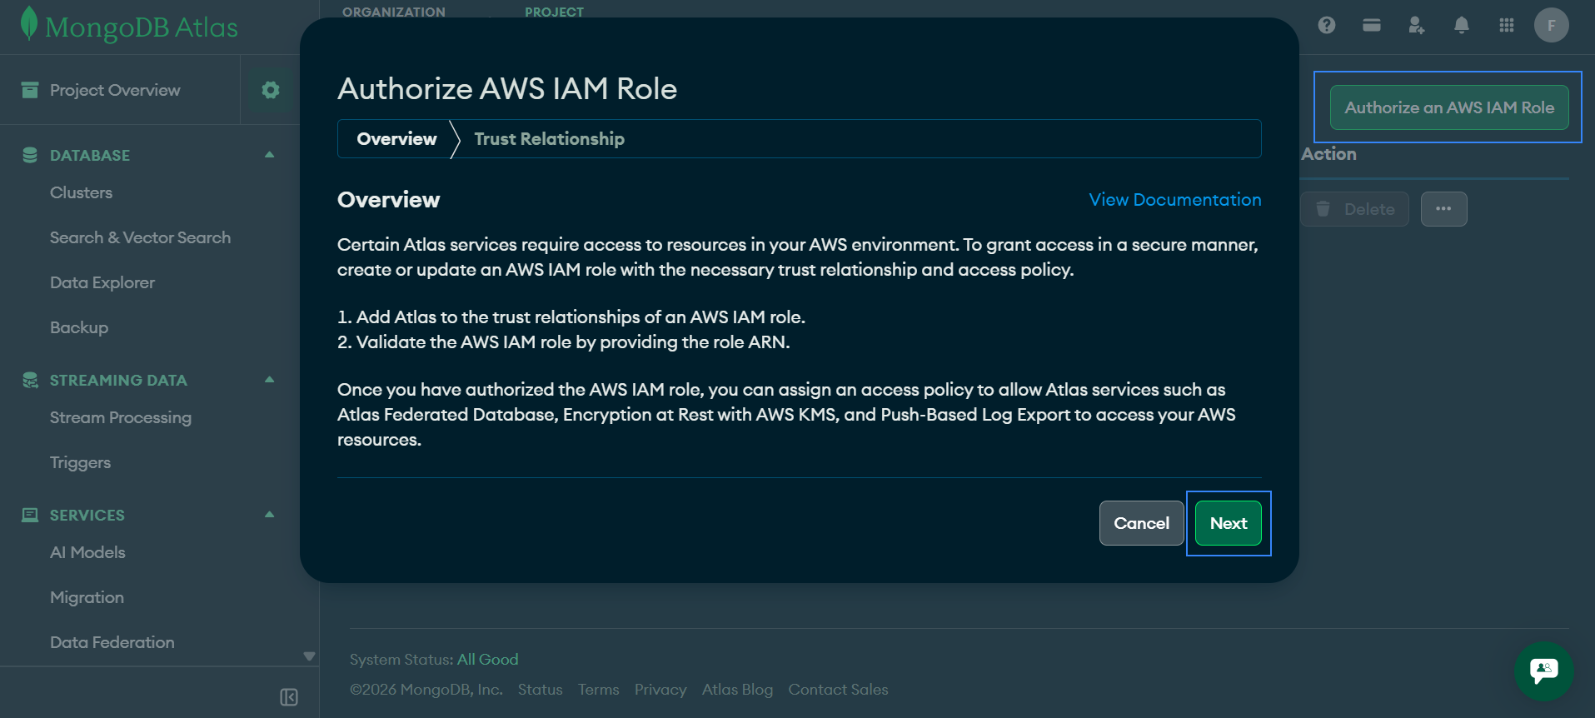1595x718 pixels.
Task: Open Backup in the sidebar
Action: [x=79, y=327]
